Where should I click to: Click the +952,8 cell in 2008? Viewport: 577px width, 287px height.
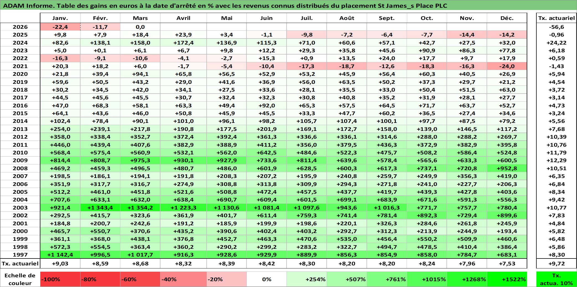click(x=507, y=168)
